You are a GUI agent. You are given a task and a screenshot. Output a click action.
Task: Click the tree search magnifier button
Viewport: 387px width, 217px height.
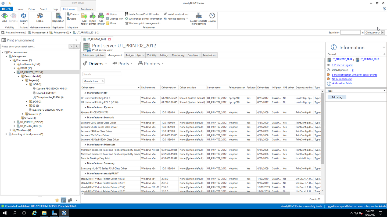tap(76, 47)
